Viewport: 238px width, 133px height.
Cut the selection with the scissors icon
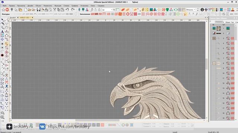55,10
